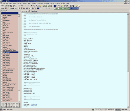The height and width of the screenshot is (111, 130).
Task: Click the /P button below the macro list
Action: point(2,106)
